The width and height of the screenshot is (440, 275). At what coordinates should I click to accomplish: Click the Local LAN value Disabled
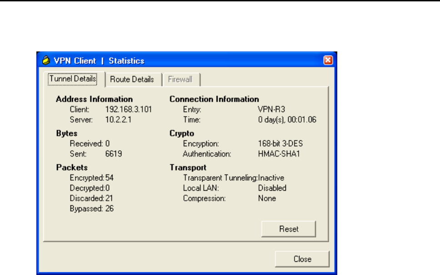coord(272,188)
